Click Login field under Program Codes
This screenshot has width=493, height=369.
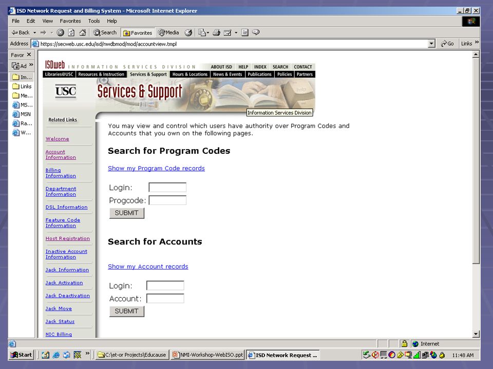pos(167,188)
